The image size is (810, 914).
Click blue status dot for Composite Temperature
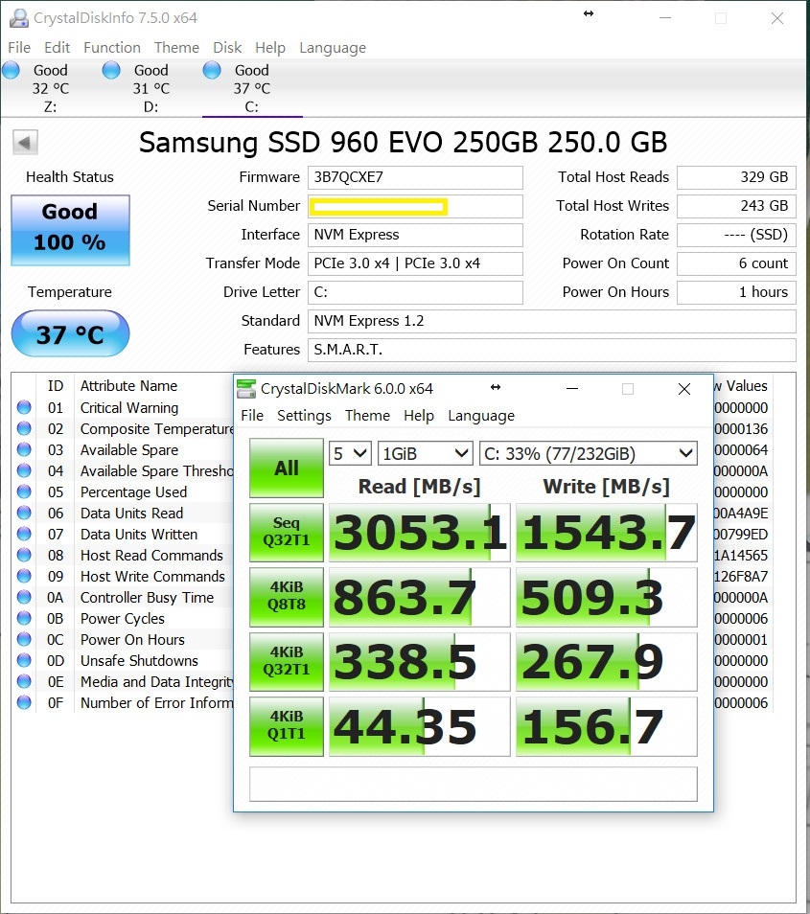pos(24,428)
